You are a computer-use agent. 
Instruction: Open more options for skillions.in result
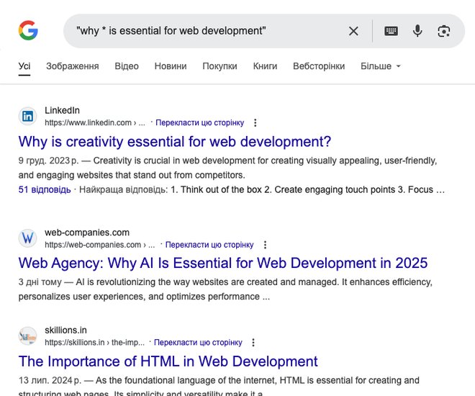[x=253, y=343]
